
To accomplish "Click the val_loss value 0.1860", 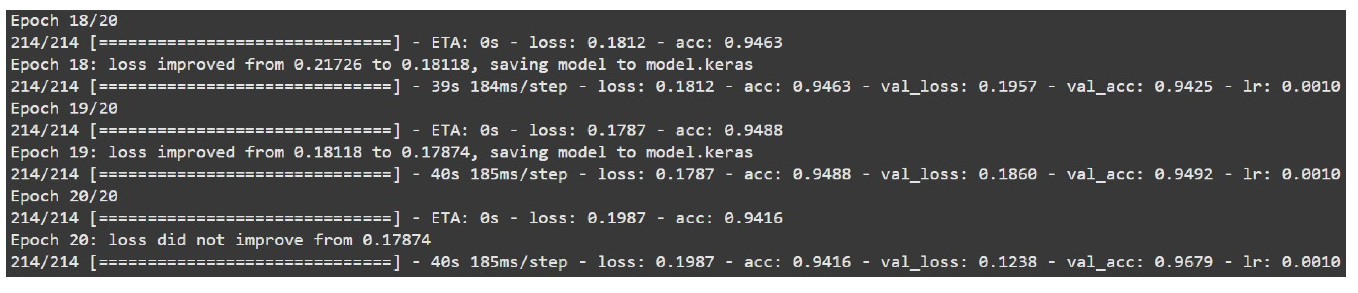I will (x=1007, y=174).
